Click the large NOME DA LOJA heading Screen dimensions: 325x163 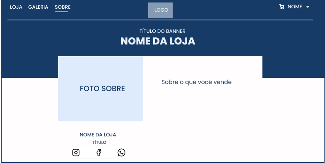pos(158,41)
